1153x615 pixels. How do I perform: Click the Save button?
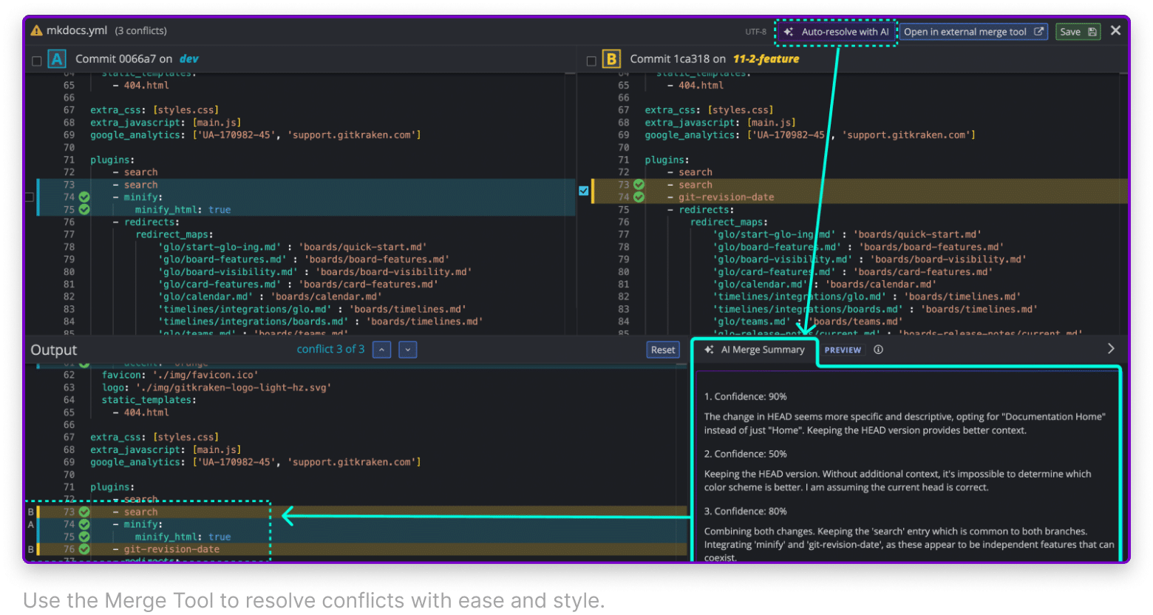(1078, 32)
